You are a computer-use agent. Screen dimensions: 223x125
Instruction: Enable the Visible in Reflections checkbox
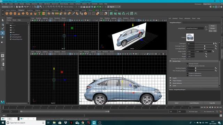[187, 73]
